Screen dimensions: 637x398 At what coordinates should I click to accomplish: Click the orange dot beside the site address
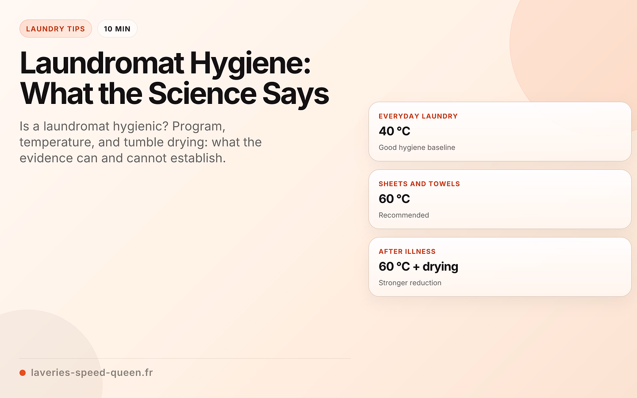point(23,373)
